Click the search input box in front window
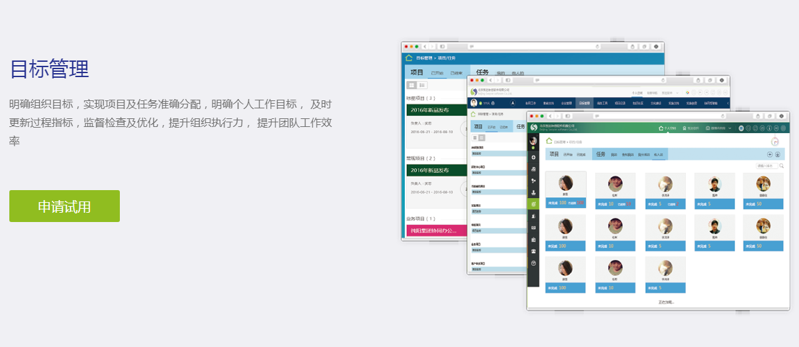Image resolution: width=799 pixels, height=347 pixels. [x=766, y=166]
